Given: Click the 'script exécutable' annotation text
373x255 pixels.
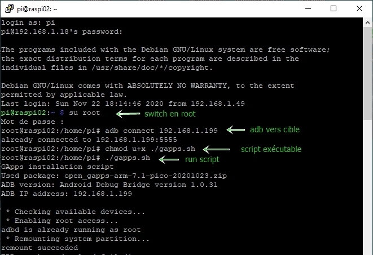Looking at the screenshot, I should point(271,149).
